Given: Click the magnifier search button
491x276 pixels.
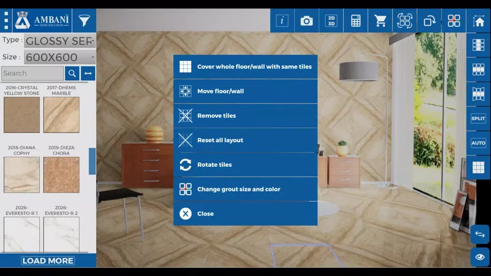Looking at the screenshot, I should (x=72, y=74).
